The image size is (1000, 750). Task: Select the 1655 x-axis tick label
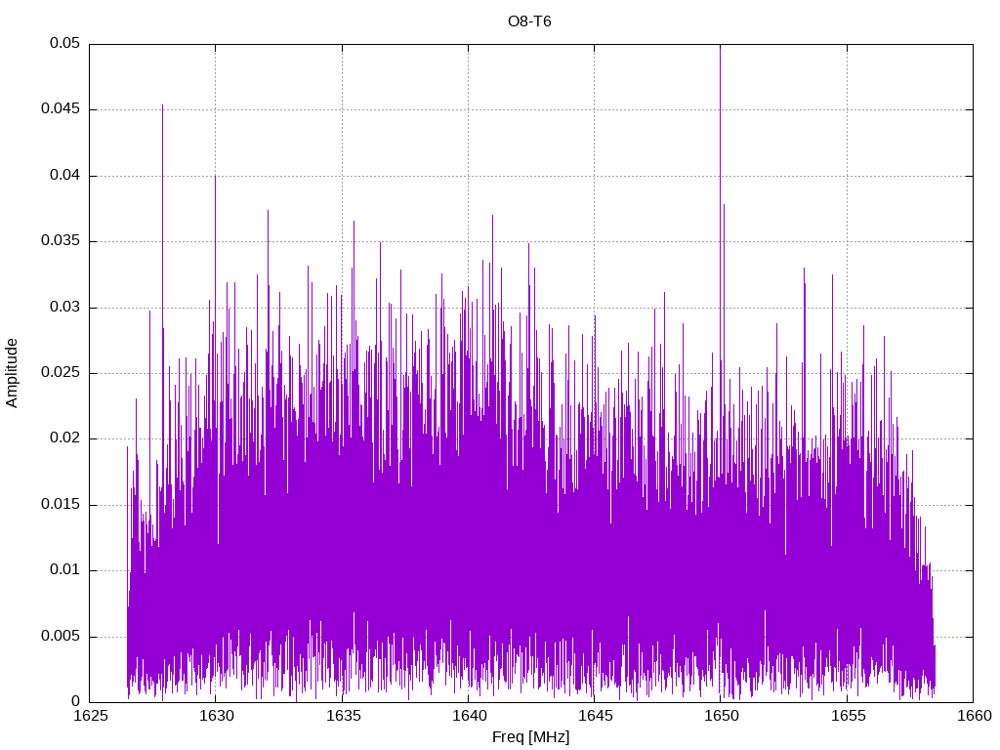click(x=848, y=716)
